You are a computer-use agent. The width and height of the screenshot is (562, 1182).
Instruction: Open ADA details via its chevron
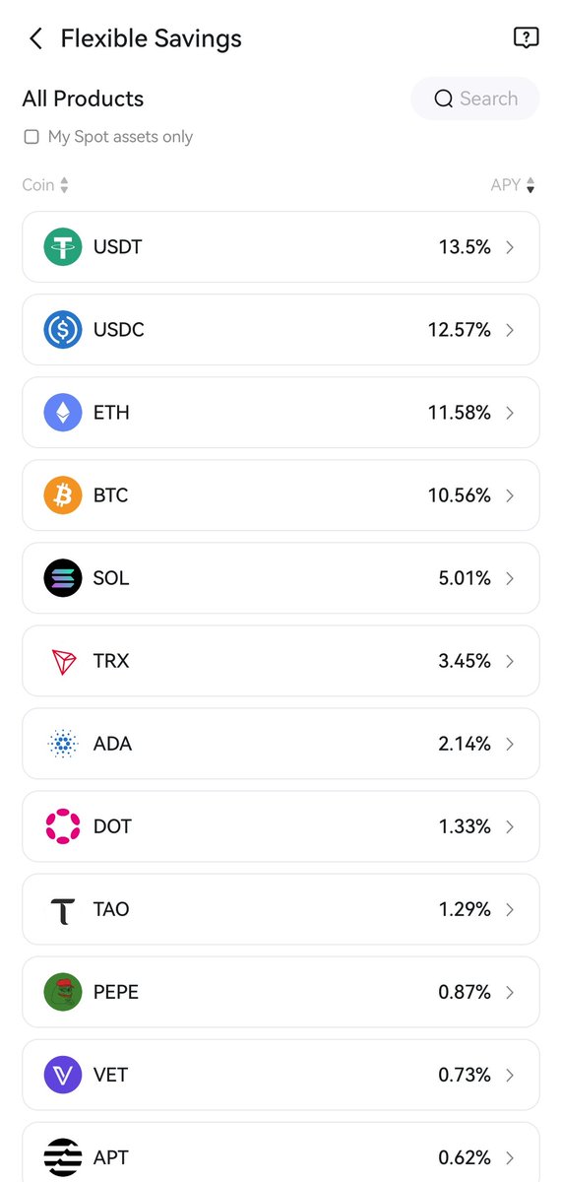click(x=510, y=744)
